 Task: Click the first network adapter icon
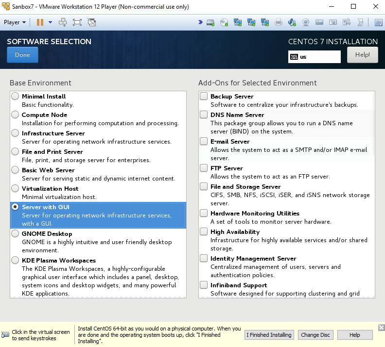[238, 22]
